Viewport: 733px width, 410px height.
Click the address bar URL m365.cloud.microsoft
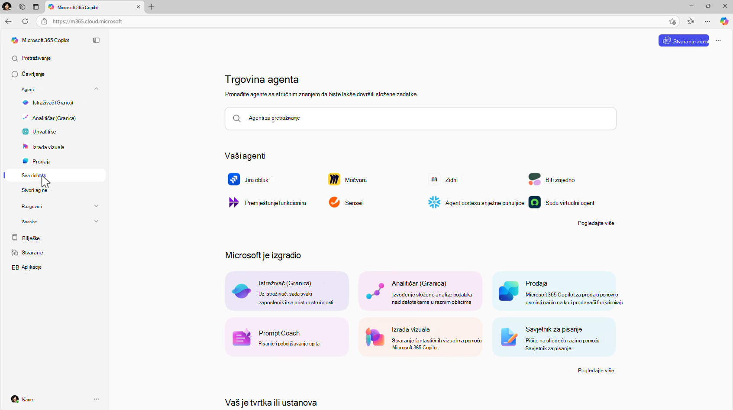pyautogui.click(x=87, y=21)
